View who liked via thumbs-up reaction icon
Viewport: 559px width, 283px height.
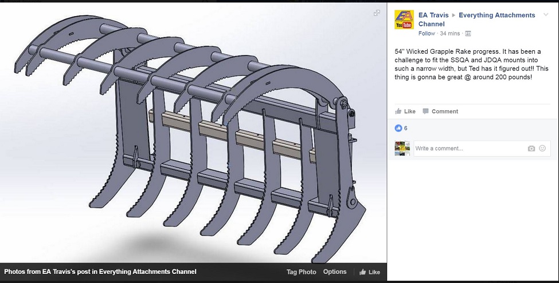click(x=398, y=128)
